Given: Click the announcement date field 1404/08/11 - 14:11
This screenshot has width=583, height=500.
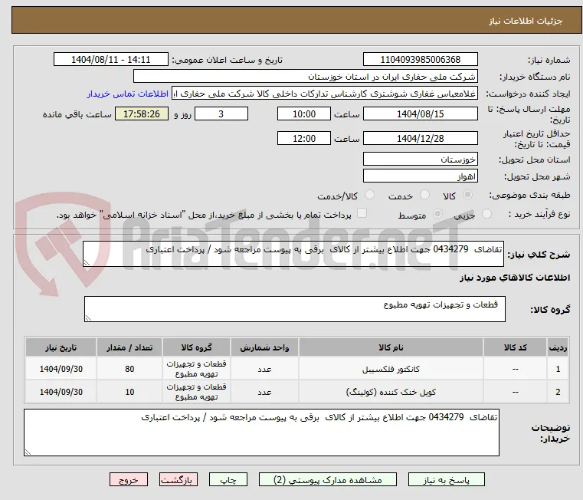Looking at the screenshot, I should 111,60.
